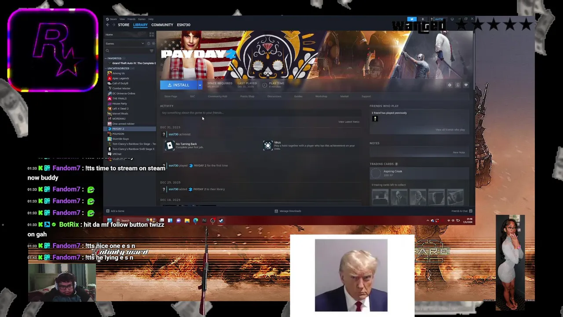Expand the Games filter dropdown
Screen dimensions: 563x317
pos(124,44)
